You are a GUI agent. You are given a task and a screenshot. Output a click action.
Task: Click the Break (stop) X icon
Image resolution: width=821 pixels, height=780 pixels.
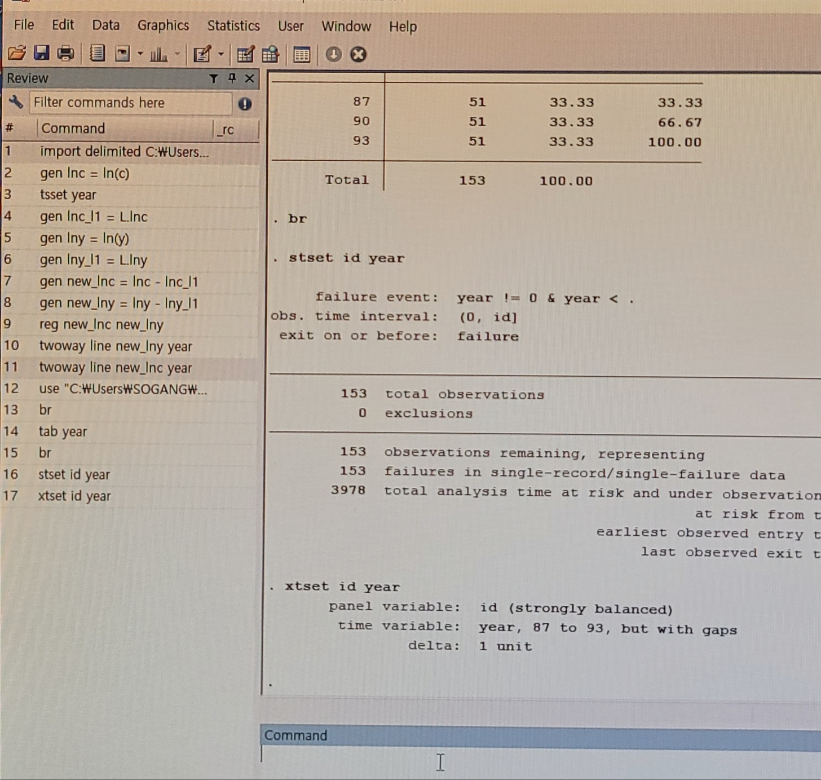pos(358,55)
